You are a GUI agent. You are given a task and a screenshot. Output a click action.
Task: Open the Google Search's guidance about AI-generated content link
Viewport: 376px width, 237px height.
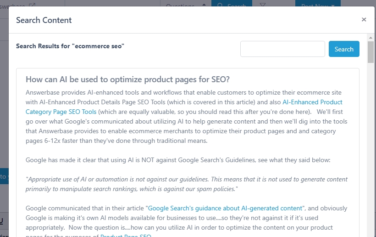point(225,208)
